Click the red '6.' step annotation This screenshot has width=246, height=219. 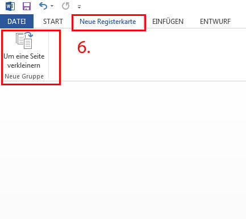[84, 47]
